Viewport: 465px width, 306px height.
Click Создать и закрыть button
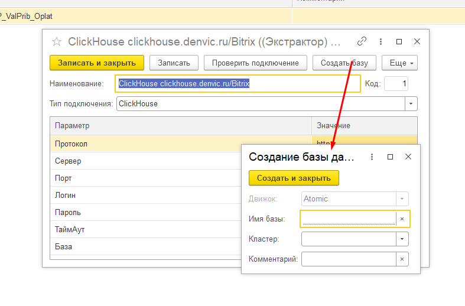(294, 178)
